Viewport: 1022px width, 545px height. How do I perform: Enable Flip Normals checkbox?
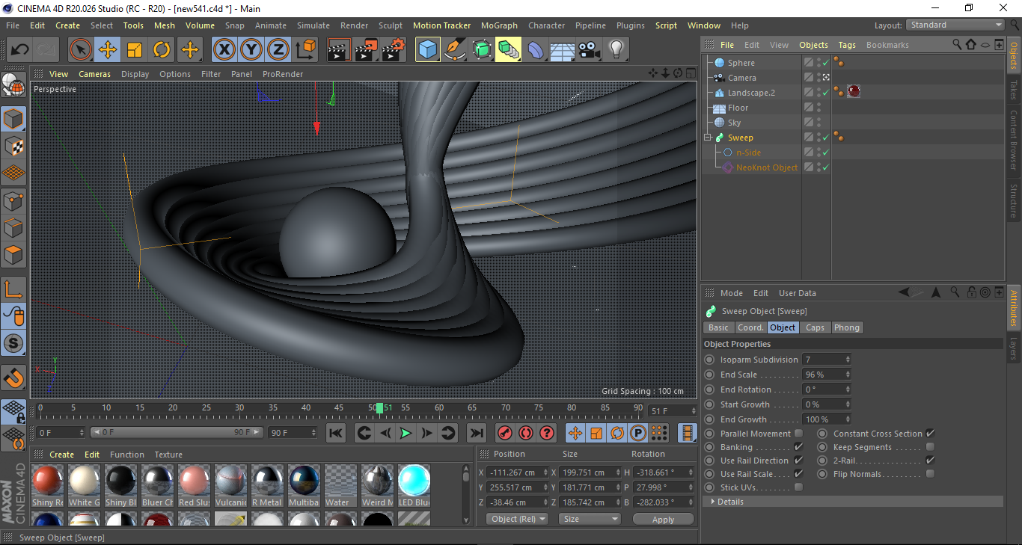(930, 474)
